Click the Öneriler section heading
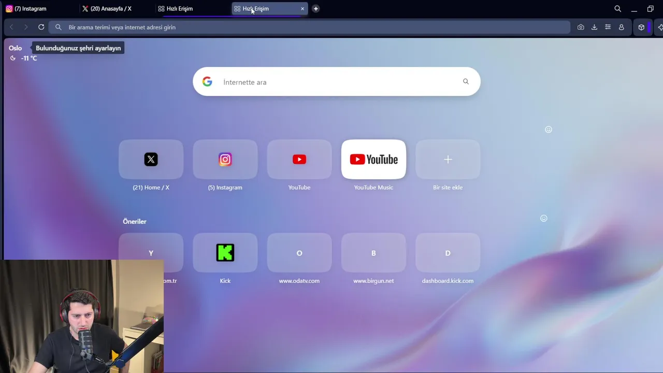663x373 pixels. [135, 222]
